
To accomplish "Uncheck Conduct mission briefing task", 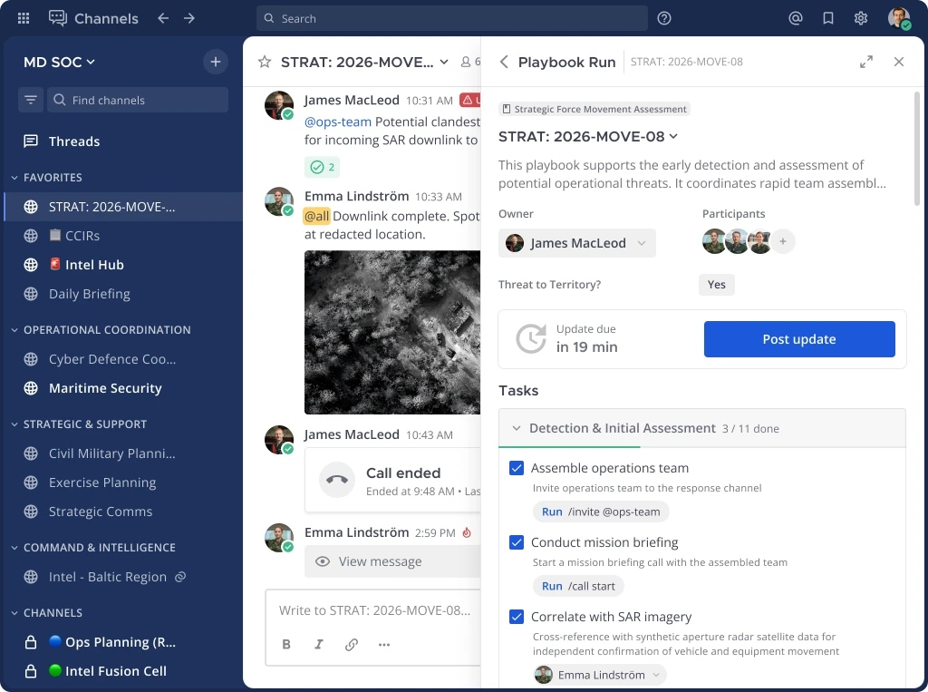I will coord(516,542).
